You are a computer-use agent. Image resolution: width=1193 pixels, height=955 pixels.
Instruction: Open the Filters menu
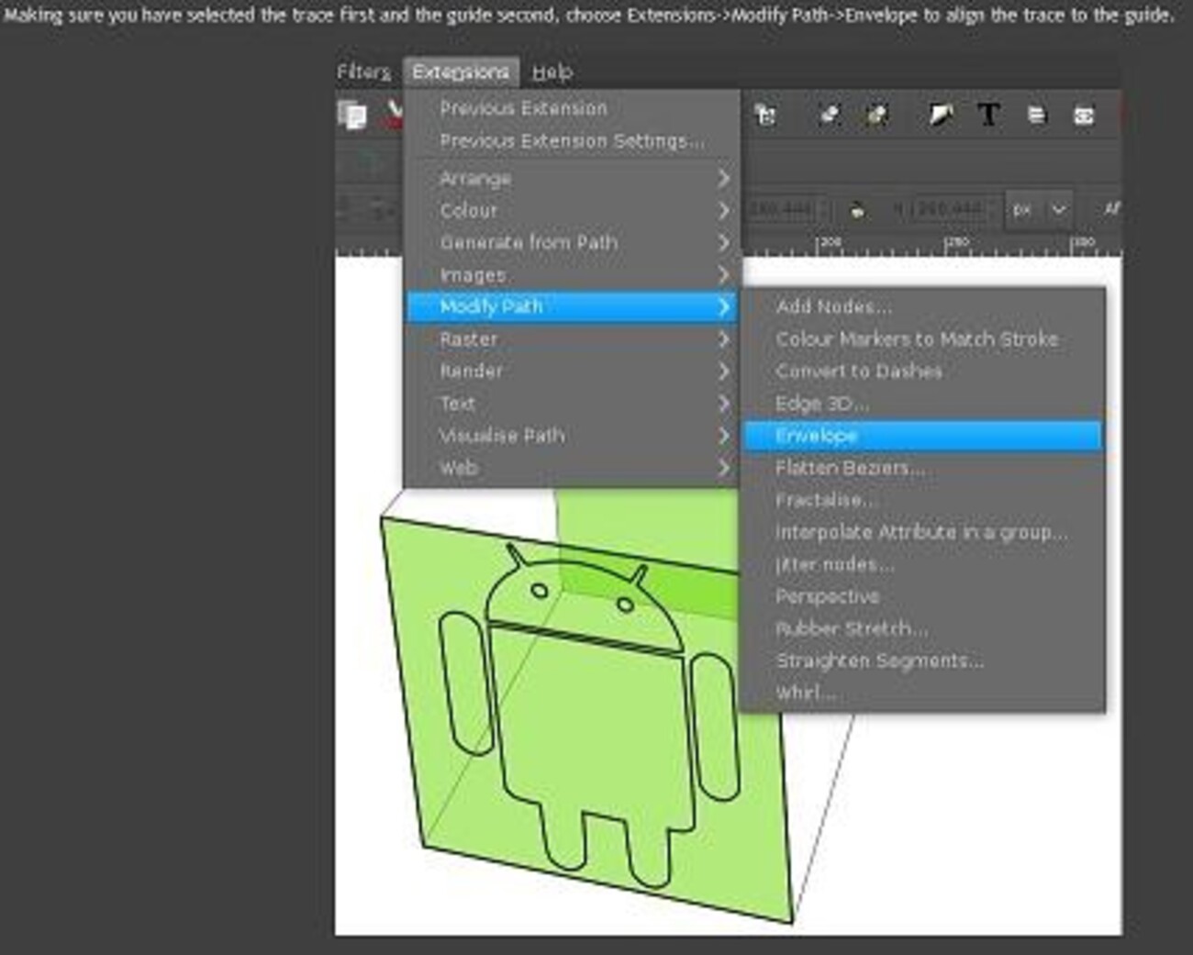[x=363, y=72]
